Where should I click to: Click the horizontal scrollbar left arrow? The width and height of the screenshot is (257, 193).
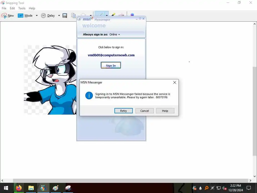tap(2, 180)
